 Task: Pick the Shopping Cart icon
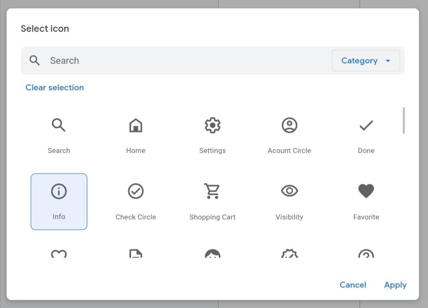tap(212, 191)
